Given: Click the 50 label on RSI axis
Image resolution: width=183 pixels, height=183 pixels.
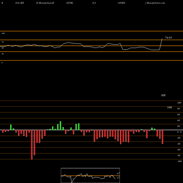Looking at the screenshot, I should 3,48.
